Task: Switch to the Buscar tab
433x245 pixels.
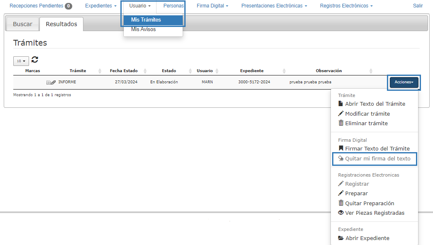Action: (22, 24)
